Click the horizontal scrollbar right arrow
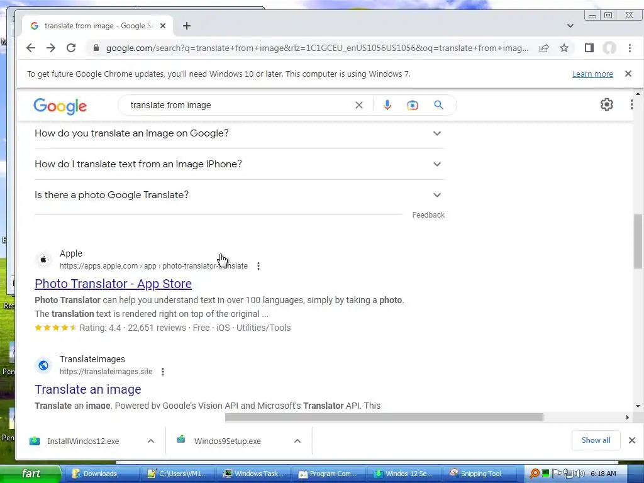The height and width of the screenshot is (483, 644). pyautogui.click(x=627, y=418)
